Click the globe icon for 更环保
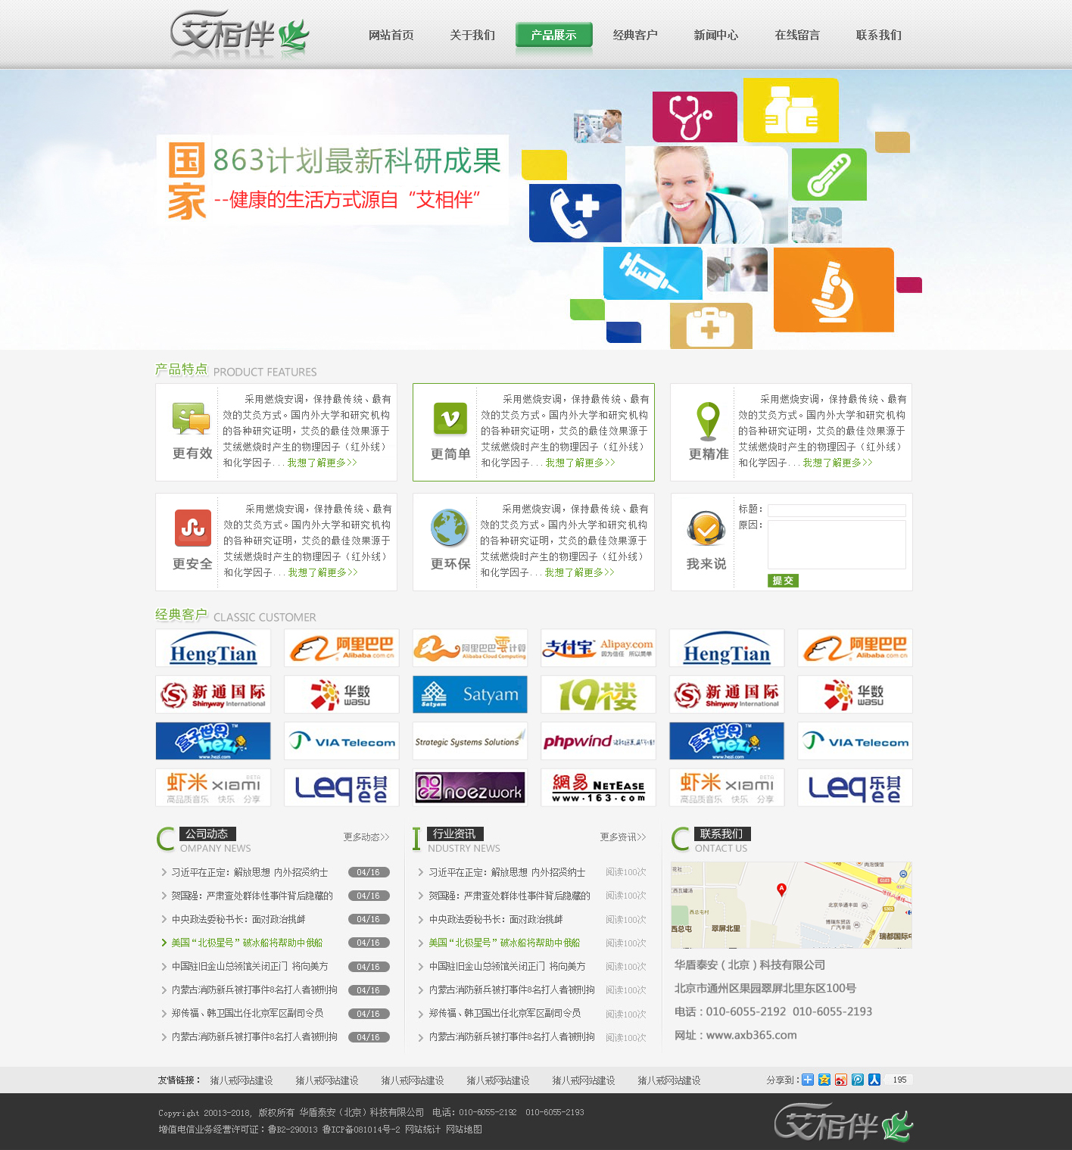This screenshot has height=1150, width=1072. pos(450,528)
